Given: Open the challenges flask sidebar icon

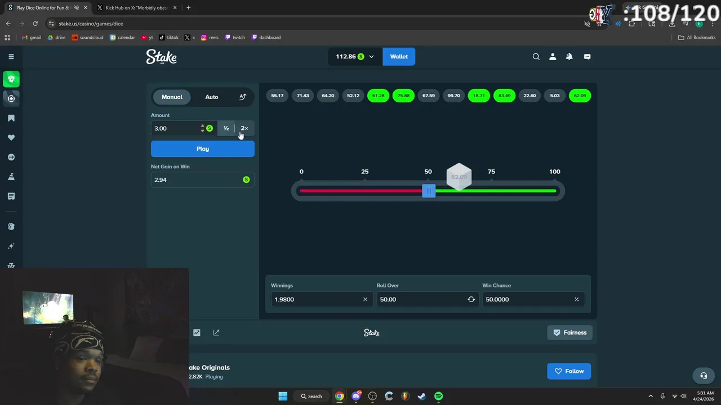Looking at the screenshot, I should point(11,177).
